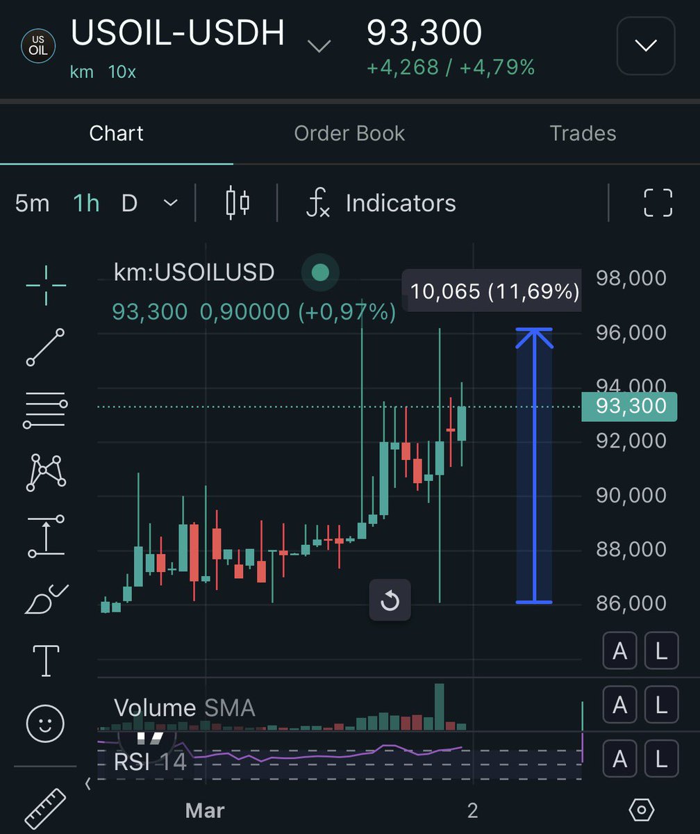Screen dimensions: 700x834
Task: Click the km label under the pair name
Action: click(x=82, y=72)
